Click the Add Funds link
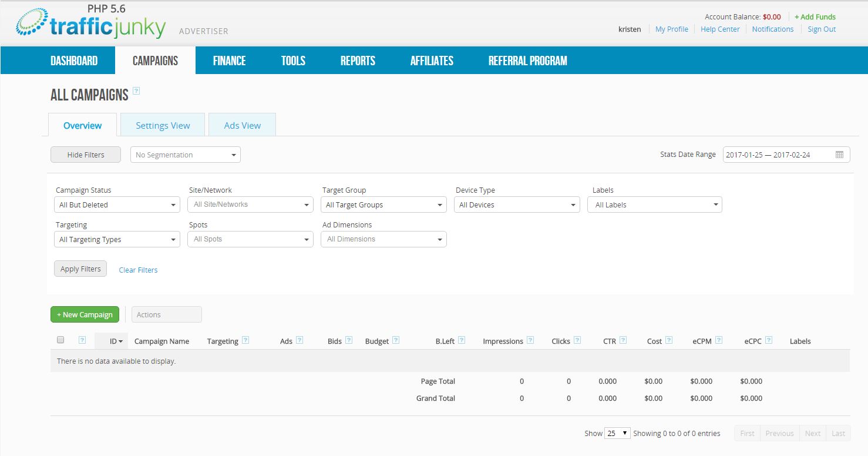 point(815,17)
